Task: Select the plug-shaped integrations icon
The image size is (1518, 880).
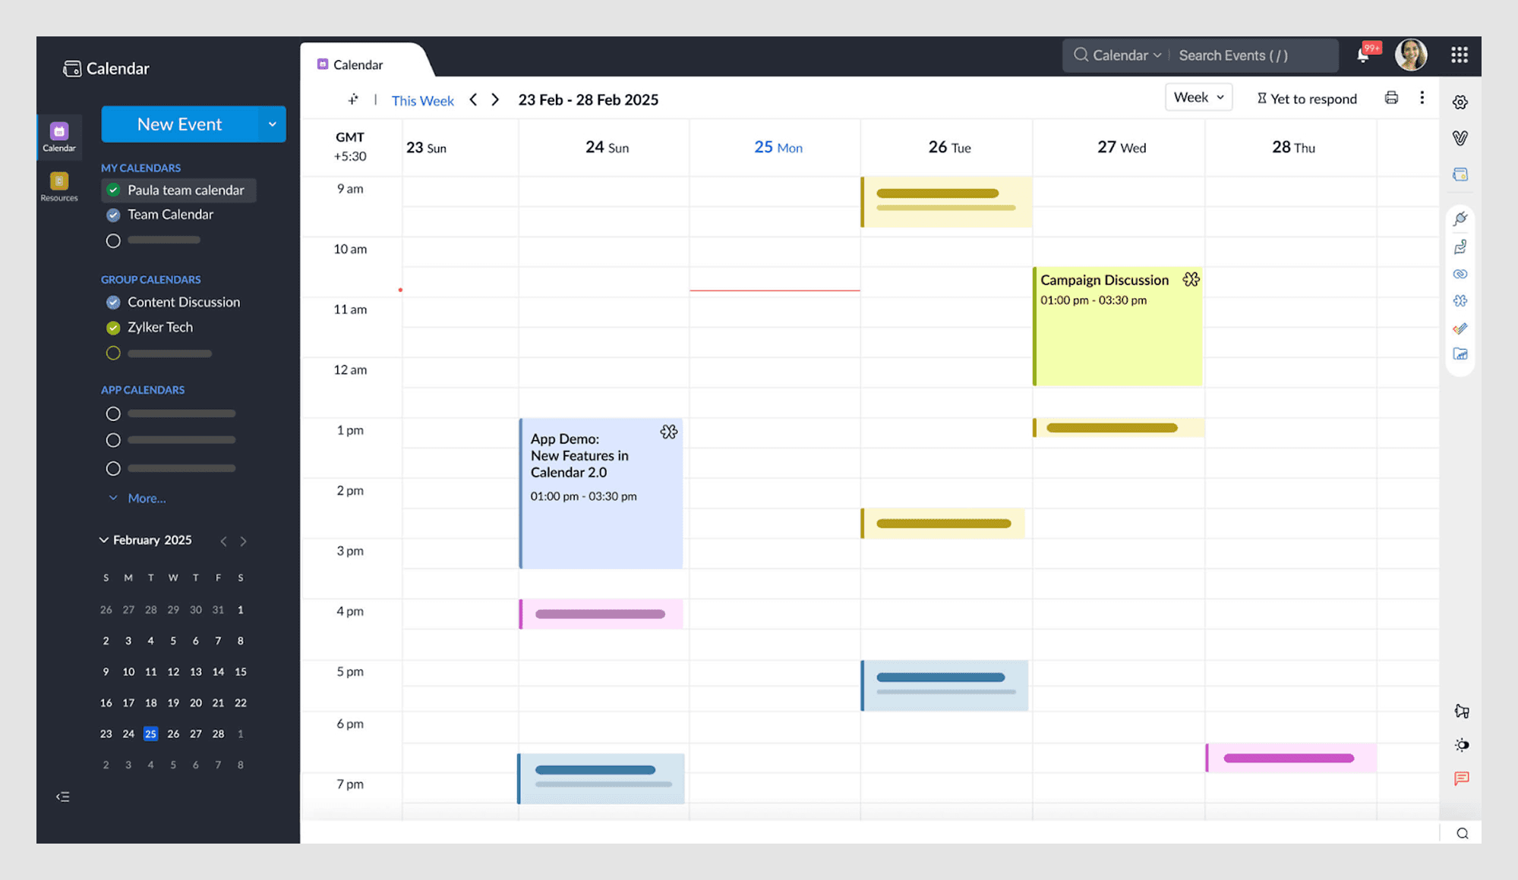Action: pos(1460,218)
